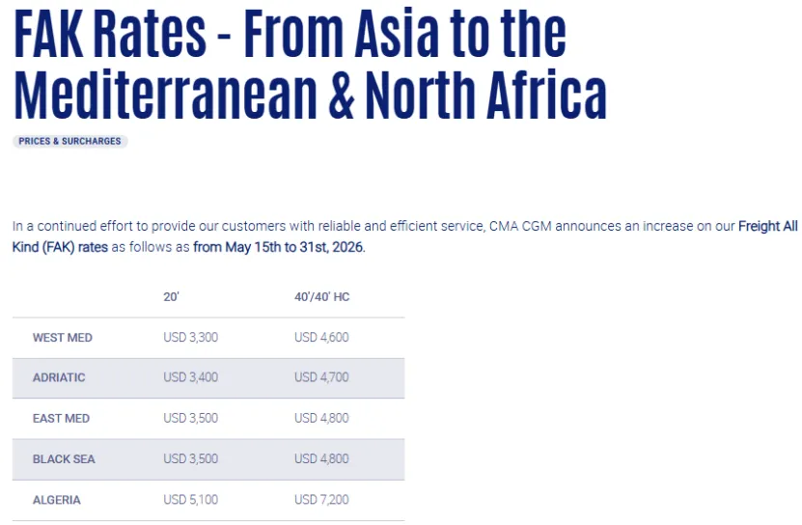Click the WEST MED row label
Image resolution: width=802 pixels, height=525 pixels.
coord(63,338)
